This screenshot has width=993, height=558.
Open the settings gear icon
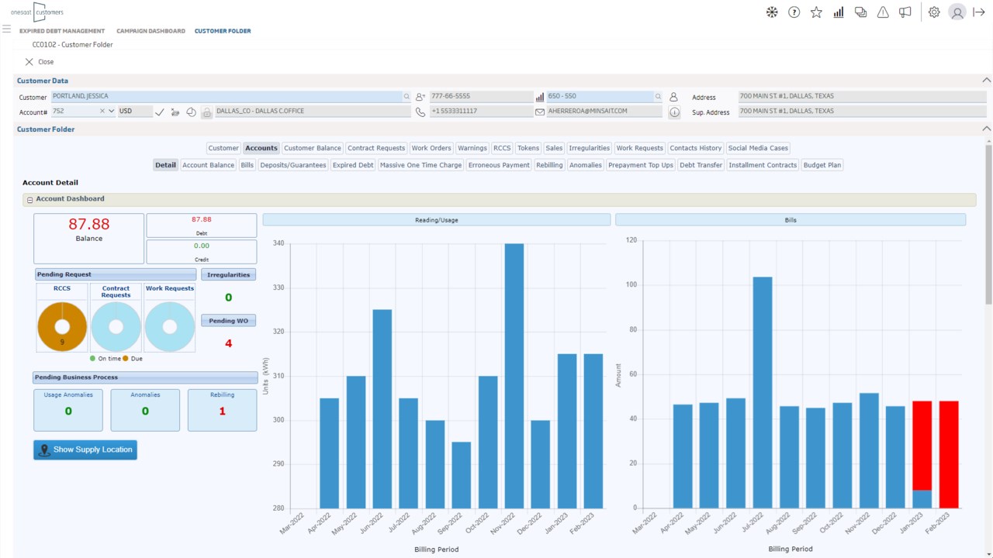click(x=934, y=12)
